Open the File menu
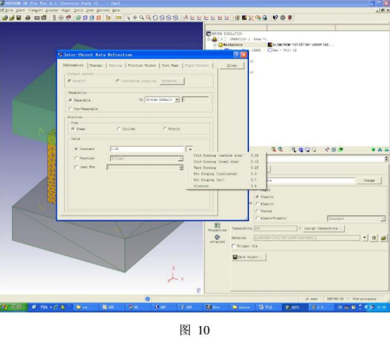390x338 pixels. pos(8,10)
